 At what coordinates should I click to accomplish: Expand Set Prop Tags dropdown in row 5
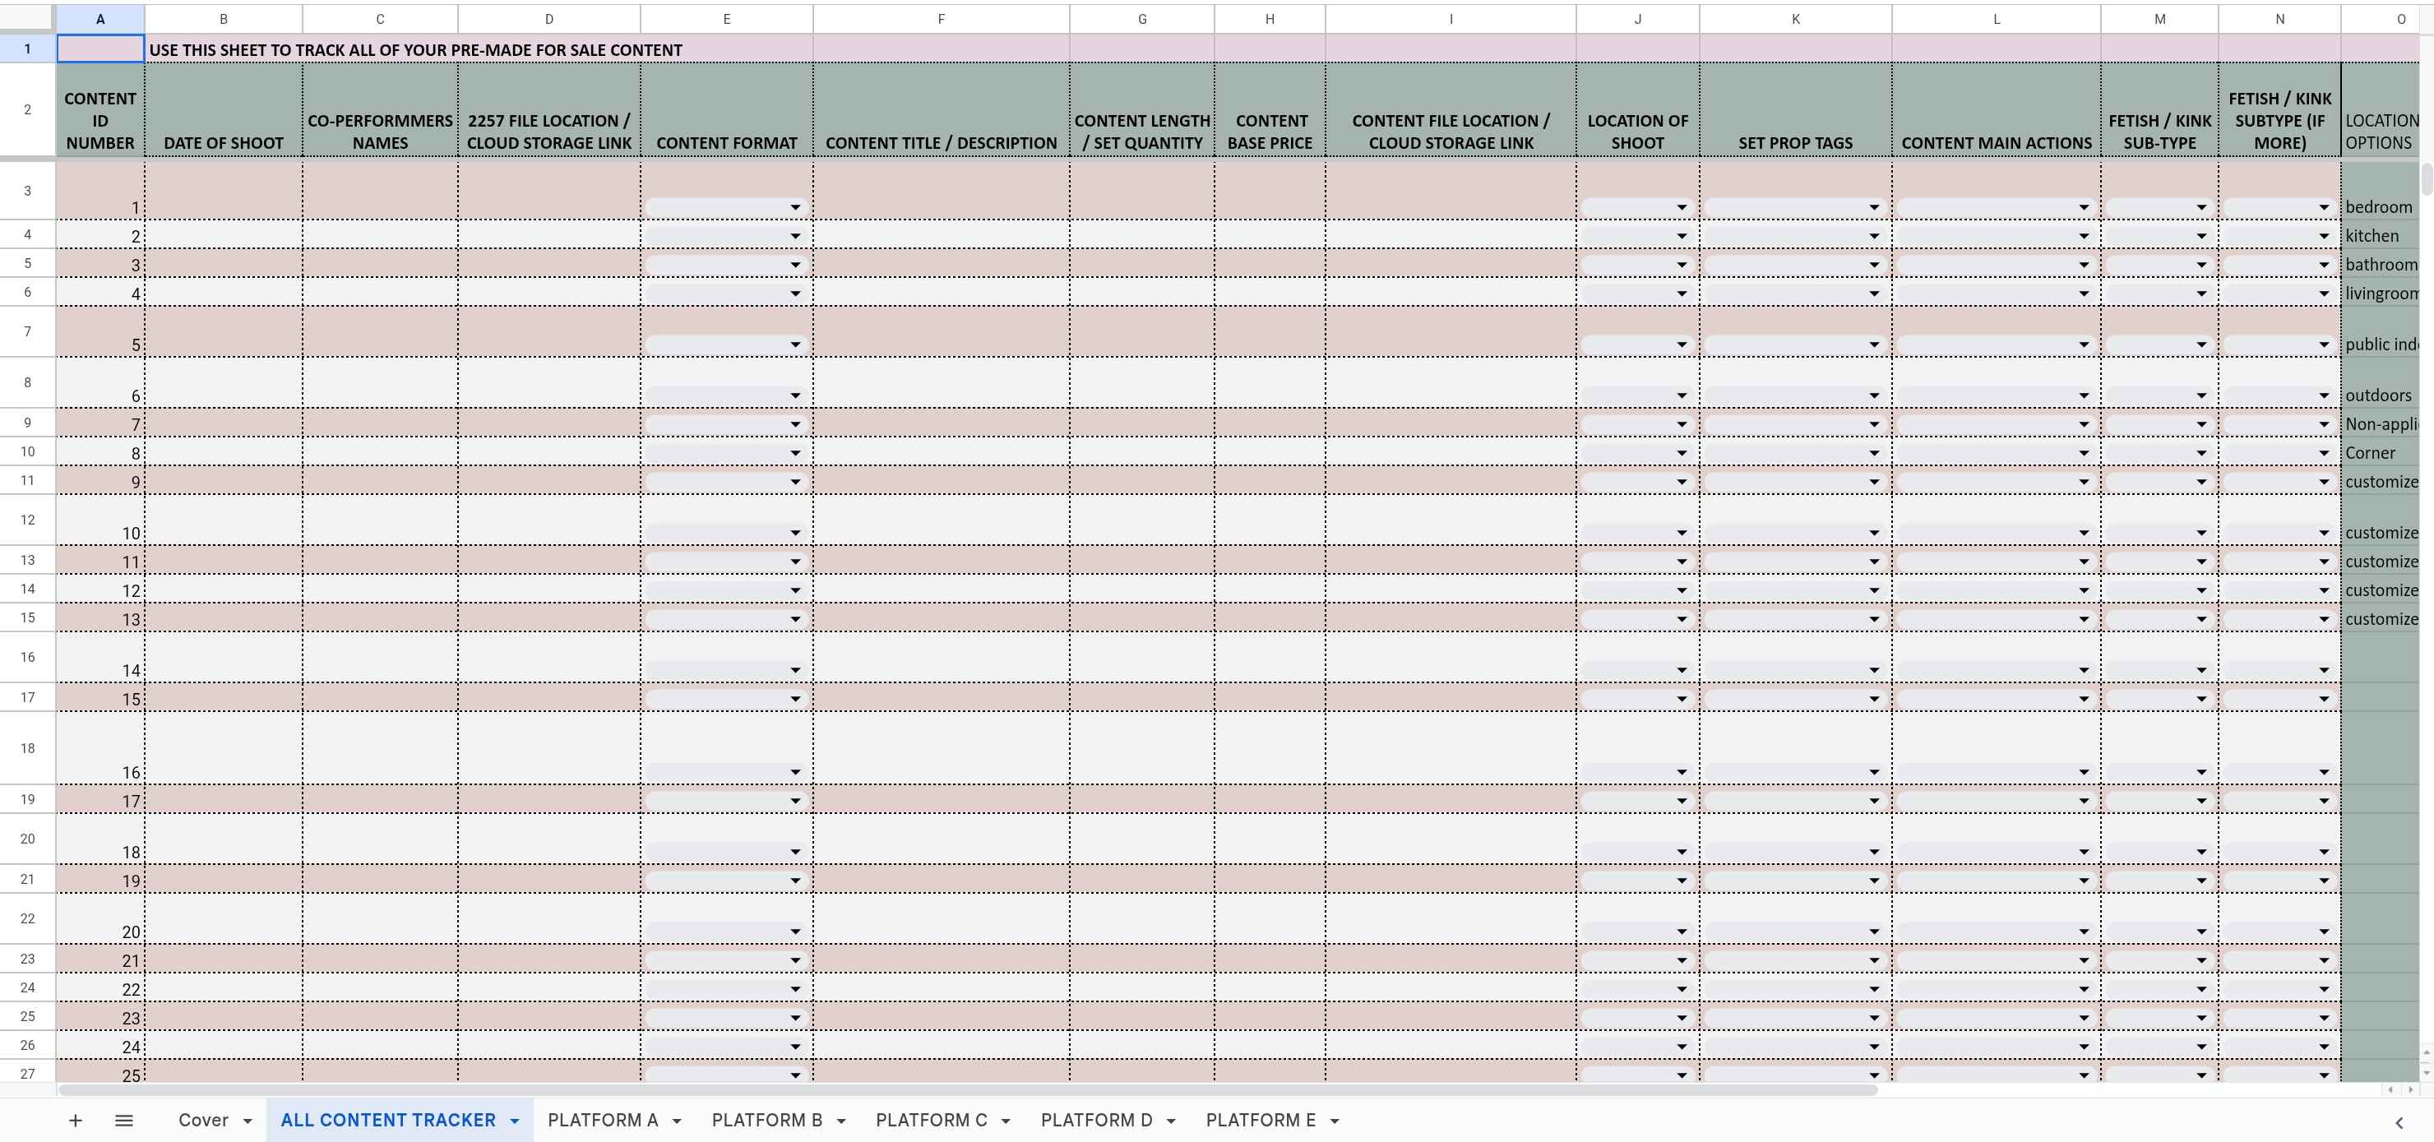(1872, 266)
